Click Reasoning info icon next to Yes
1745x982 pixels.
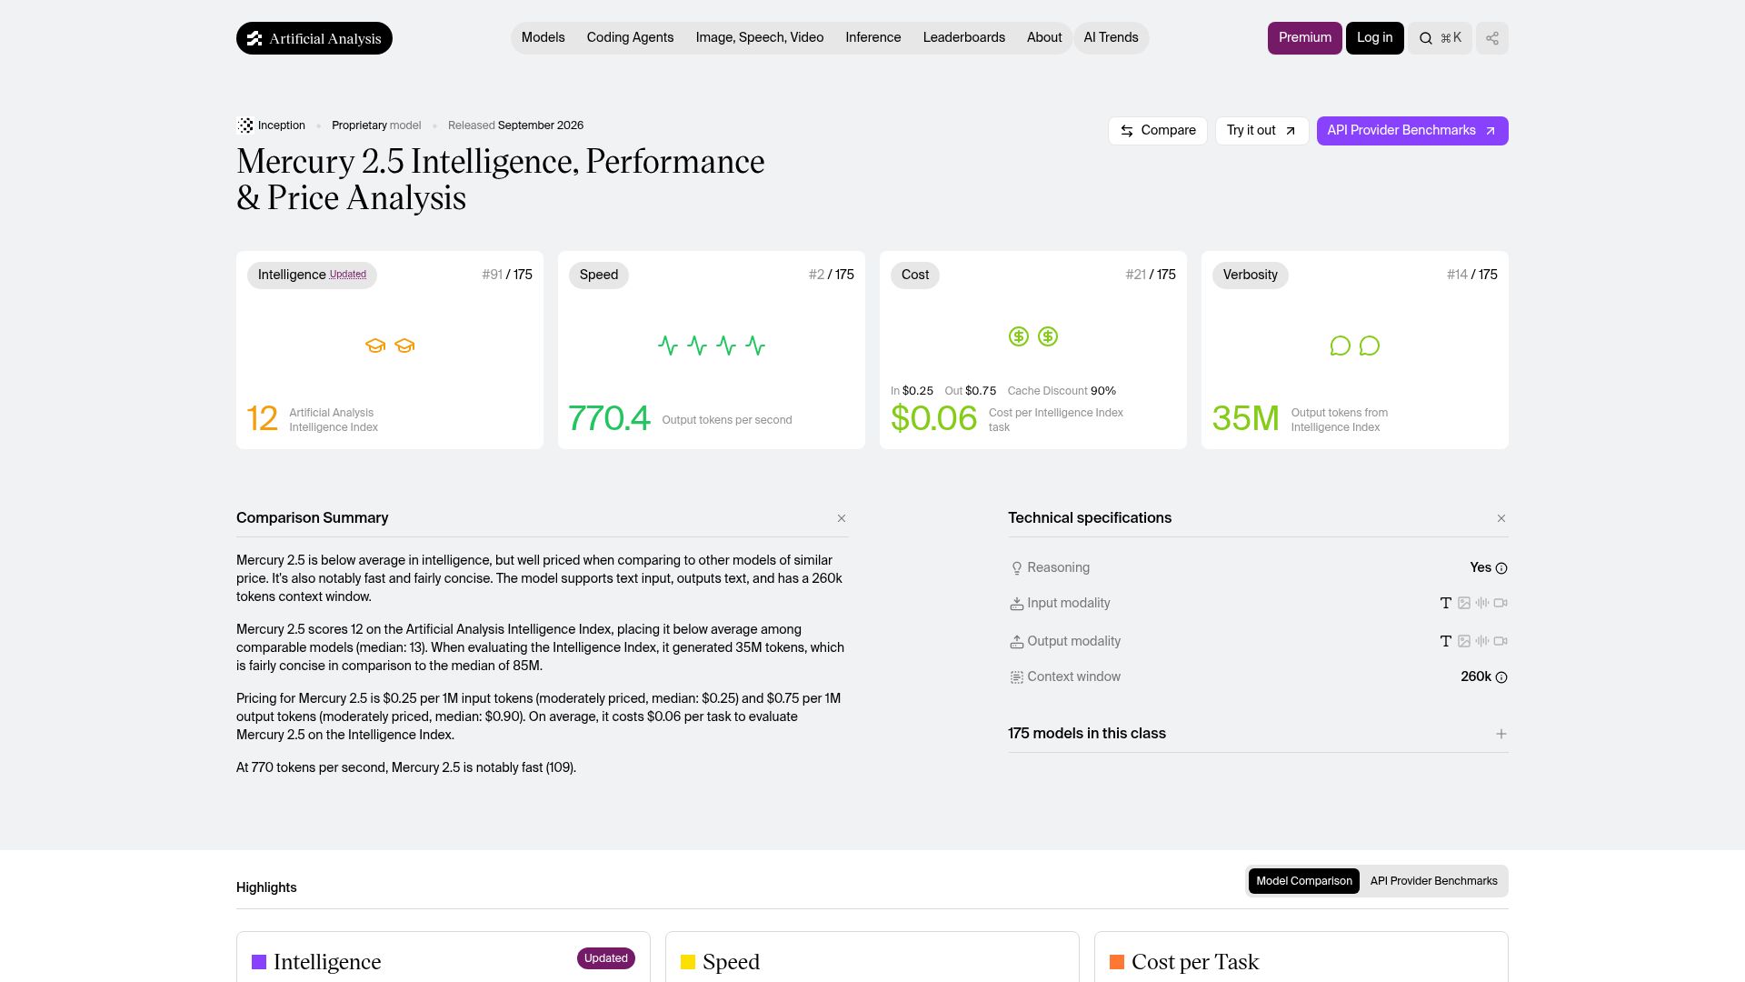[1501, 568]
